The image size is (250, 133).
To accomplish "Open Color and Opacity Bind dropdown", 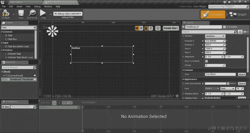I will (x=242, y=83).
